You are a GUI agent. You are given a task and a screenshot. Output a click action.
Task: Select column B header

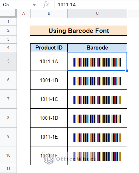point(49,13)
